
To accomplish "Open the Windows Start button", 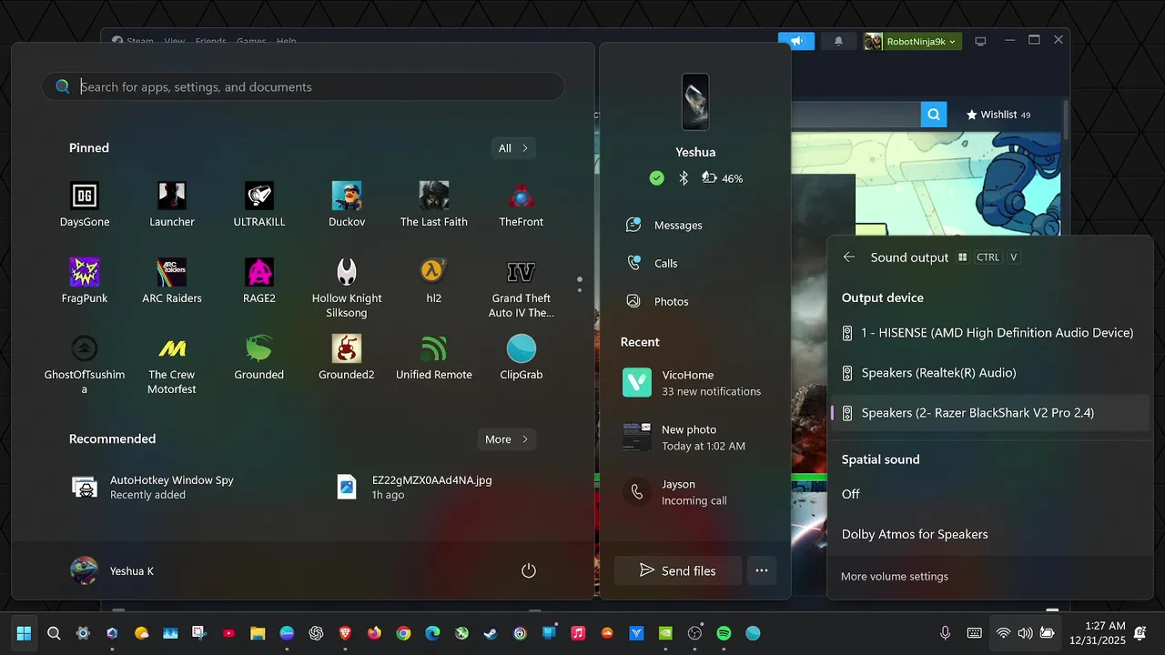I will [x=25, y=633].
